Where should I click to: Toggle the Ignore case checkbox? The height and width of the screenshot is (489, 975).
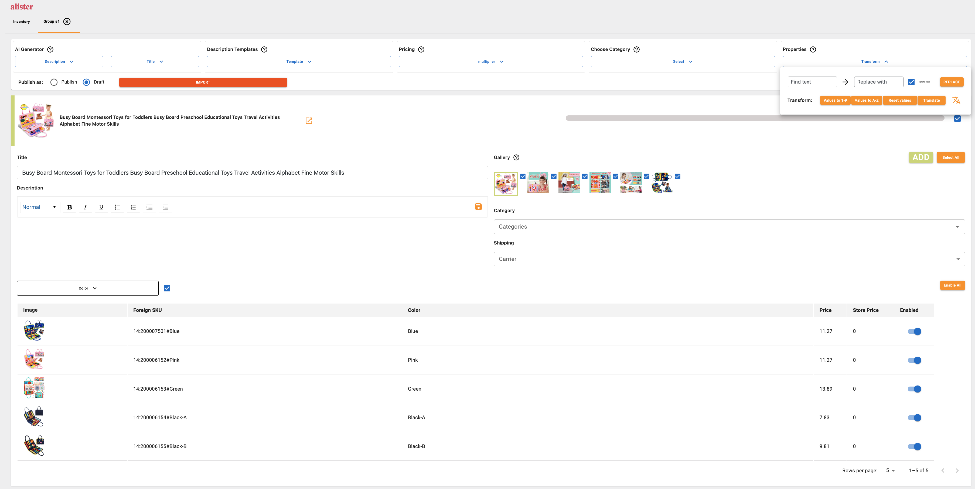tap(911, 82)
